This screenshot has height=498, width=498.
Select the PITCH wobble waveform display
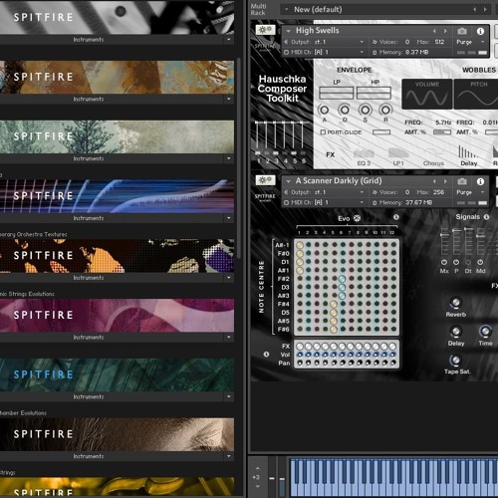[x=476, y=95]
